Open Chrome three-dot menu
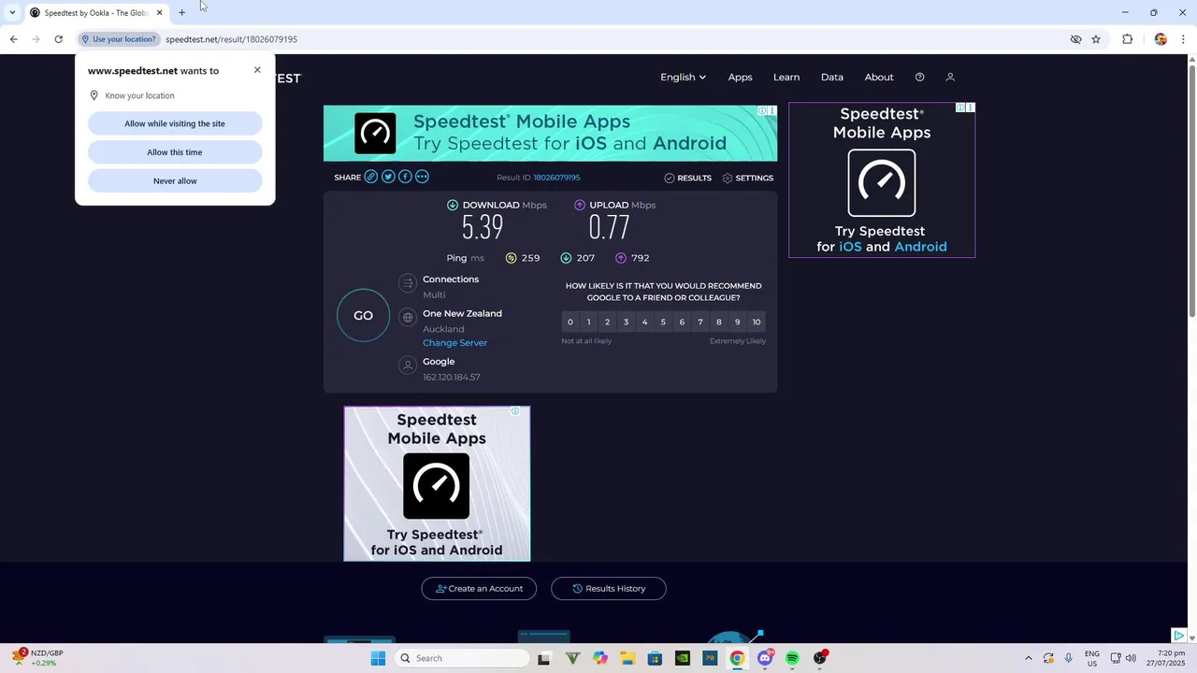 [x=1183, y=39]
